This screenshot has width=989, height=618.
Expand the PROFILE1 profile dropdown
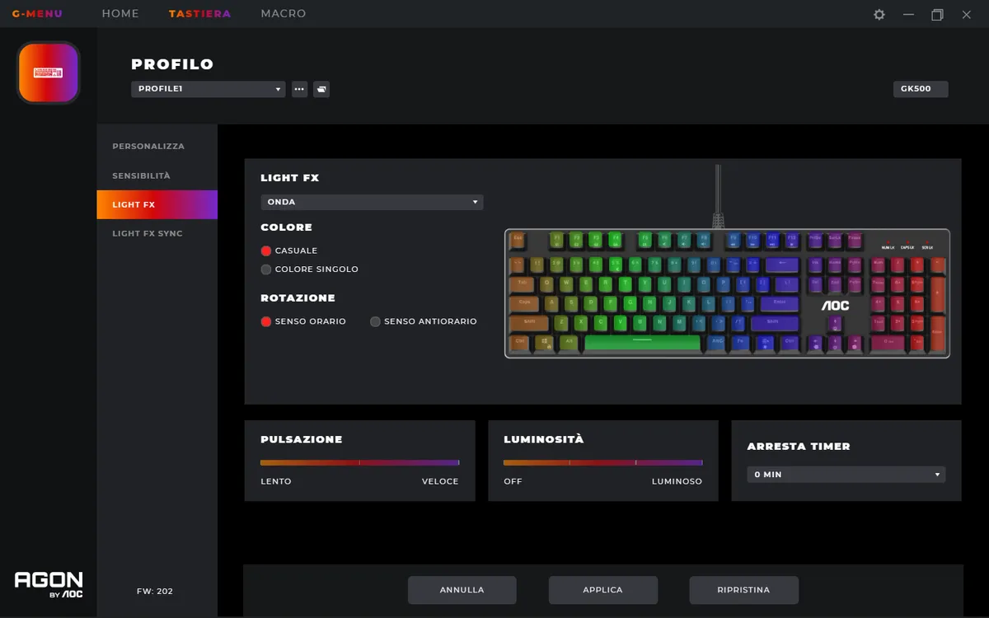209,89
